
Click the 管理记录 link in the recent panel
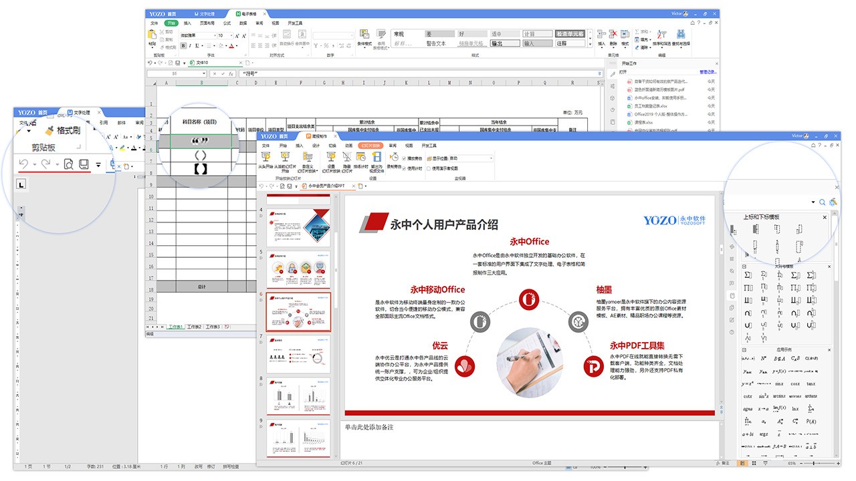(708, 73)
